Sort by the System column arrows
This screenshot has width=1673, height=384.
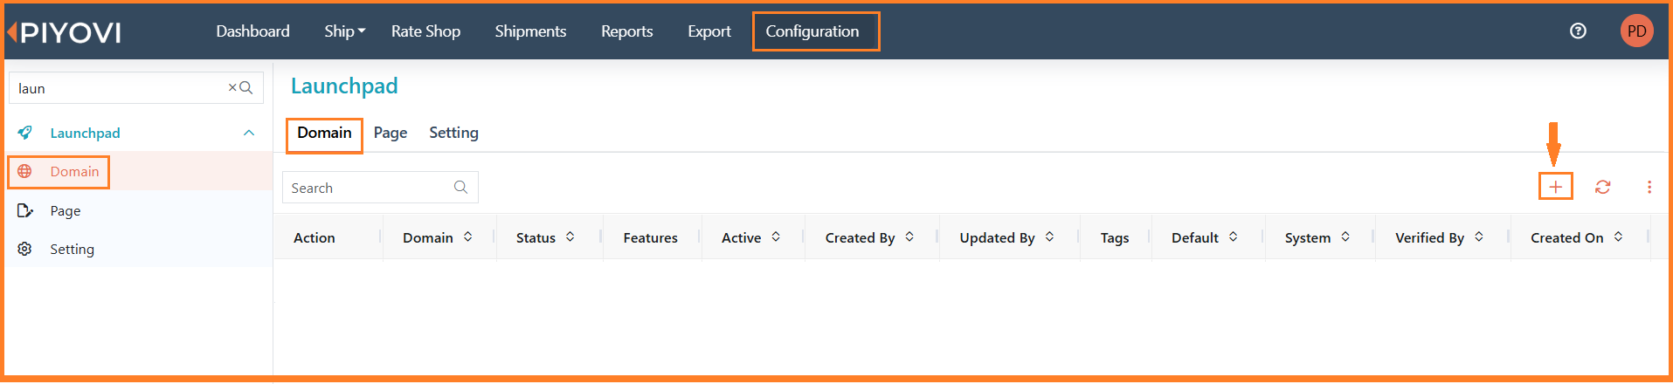click(1345, 237)
